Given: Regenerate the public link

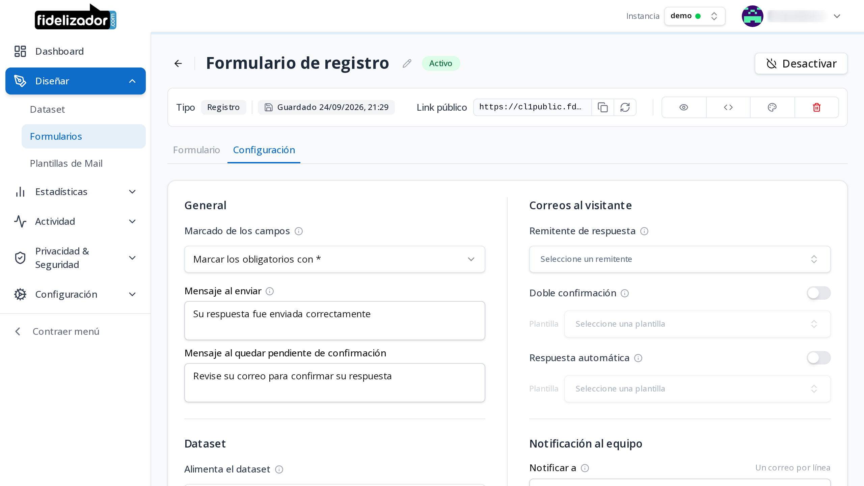Looking at the screenshot, I should [x=625, y=107].
